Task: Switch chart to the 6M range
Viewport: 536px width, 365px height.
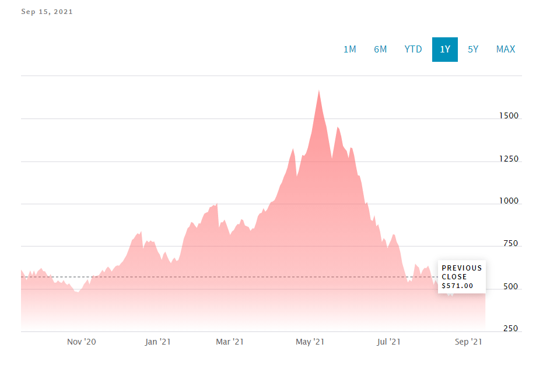Action: coord(380,50)
